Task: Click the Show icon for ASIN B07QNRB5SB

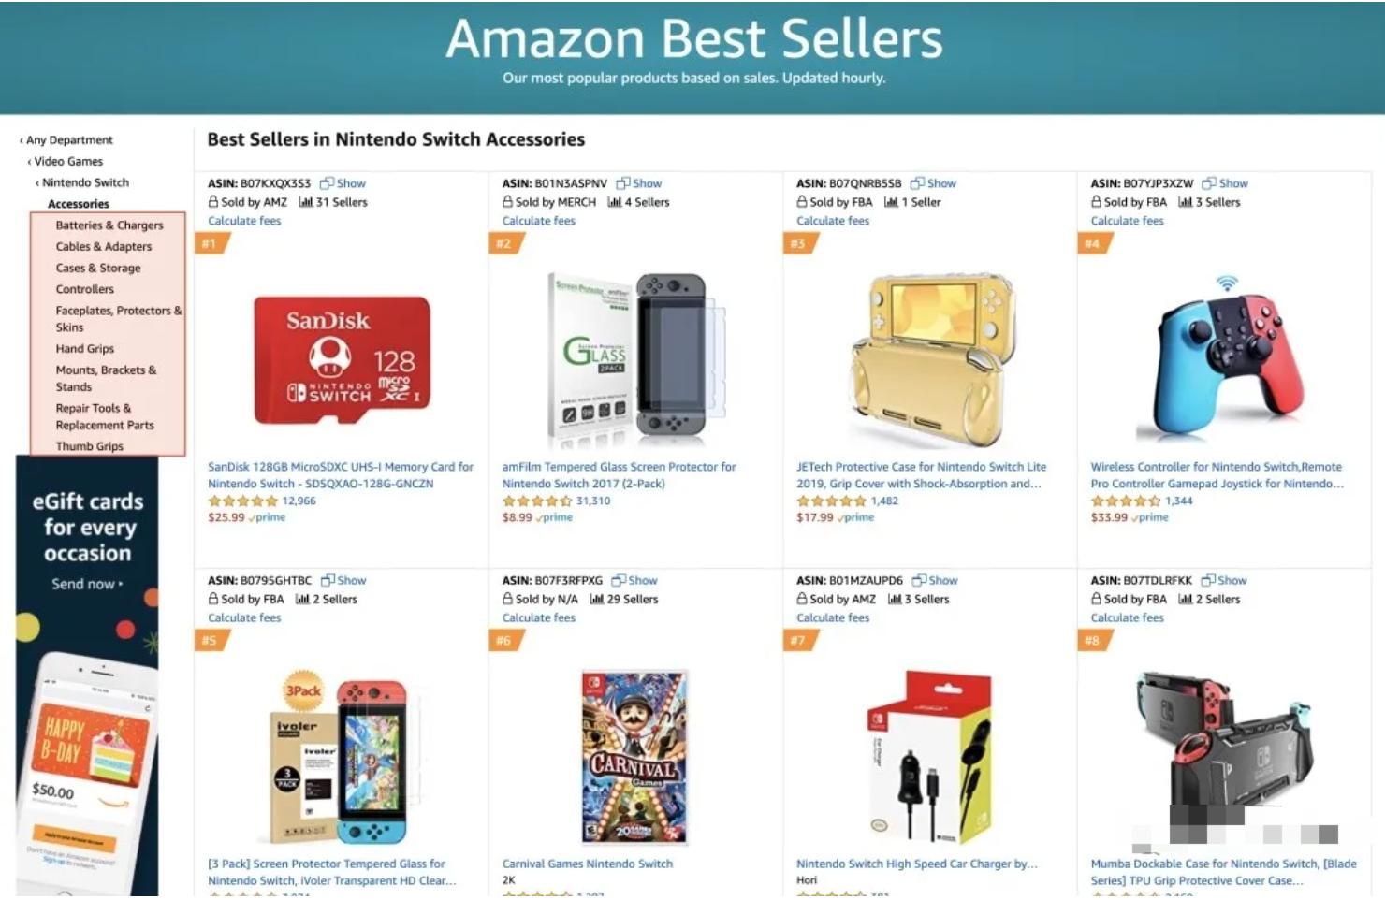Action: 917,183
